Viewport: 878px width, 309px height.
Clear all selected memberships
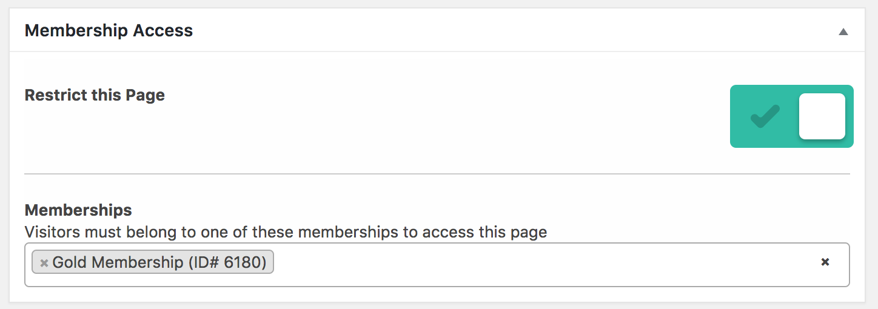[x=825, y=262]
